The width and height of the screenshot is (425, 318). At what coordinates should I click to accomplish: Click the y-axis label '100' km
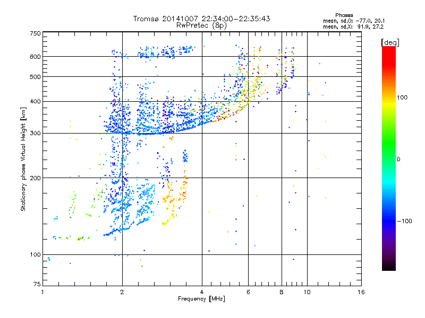pyautogui.click(x=35, y=255)
